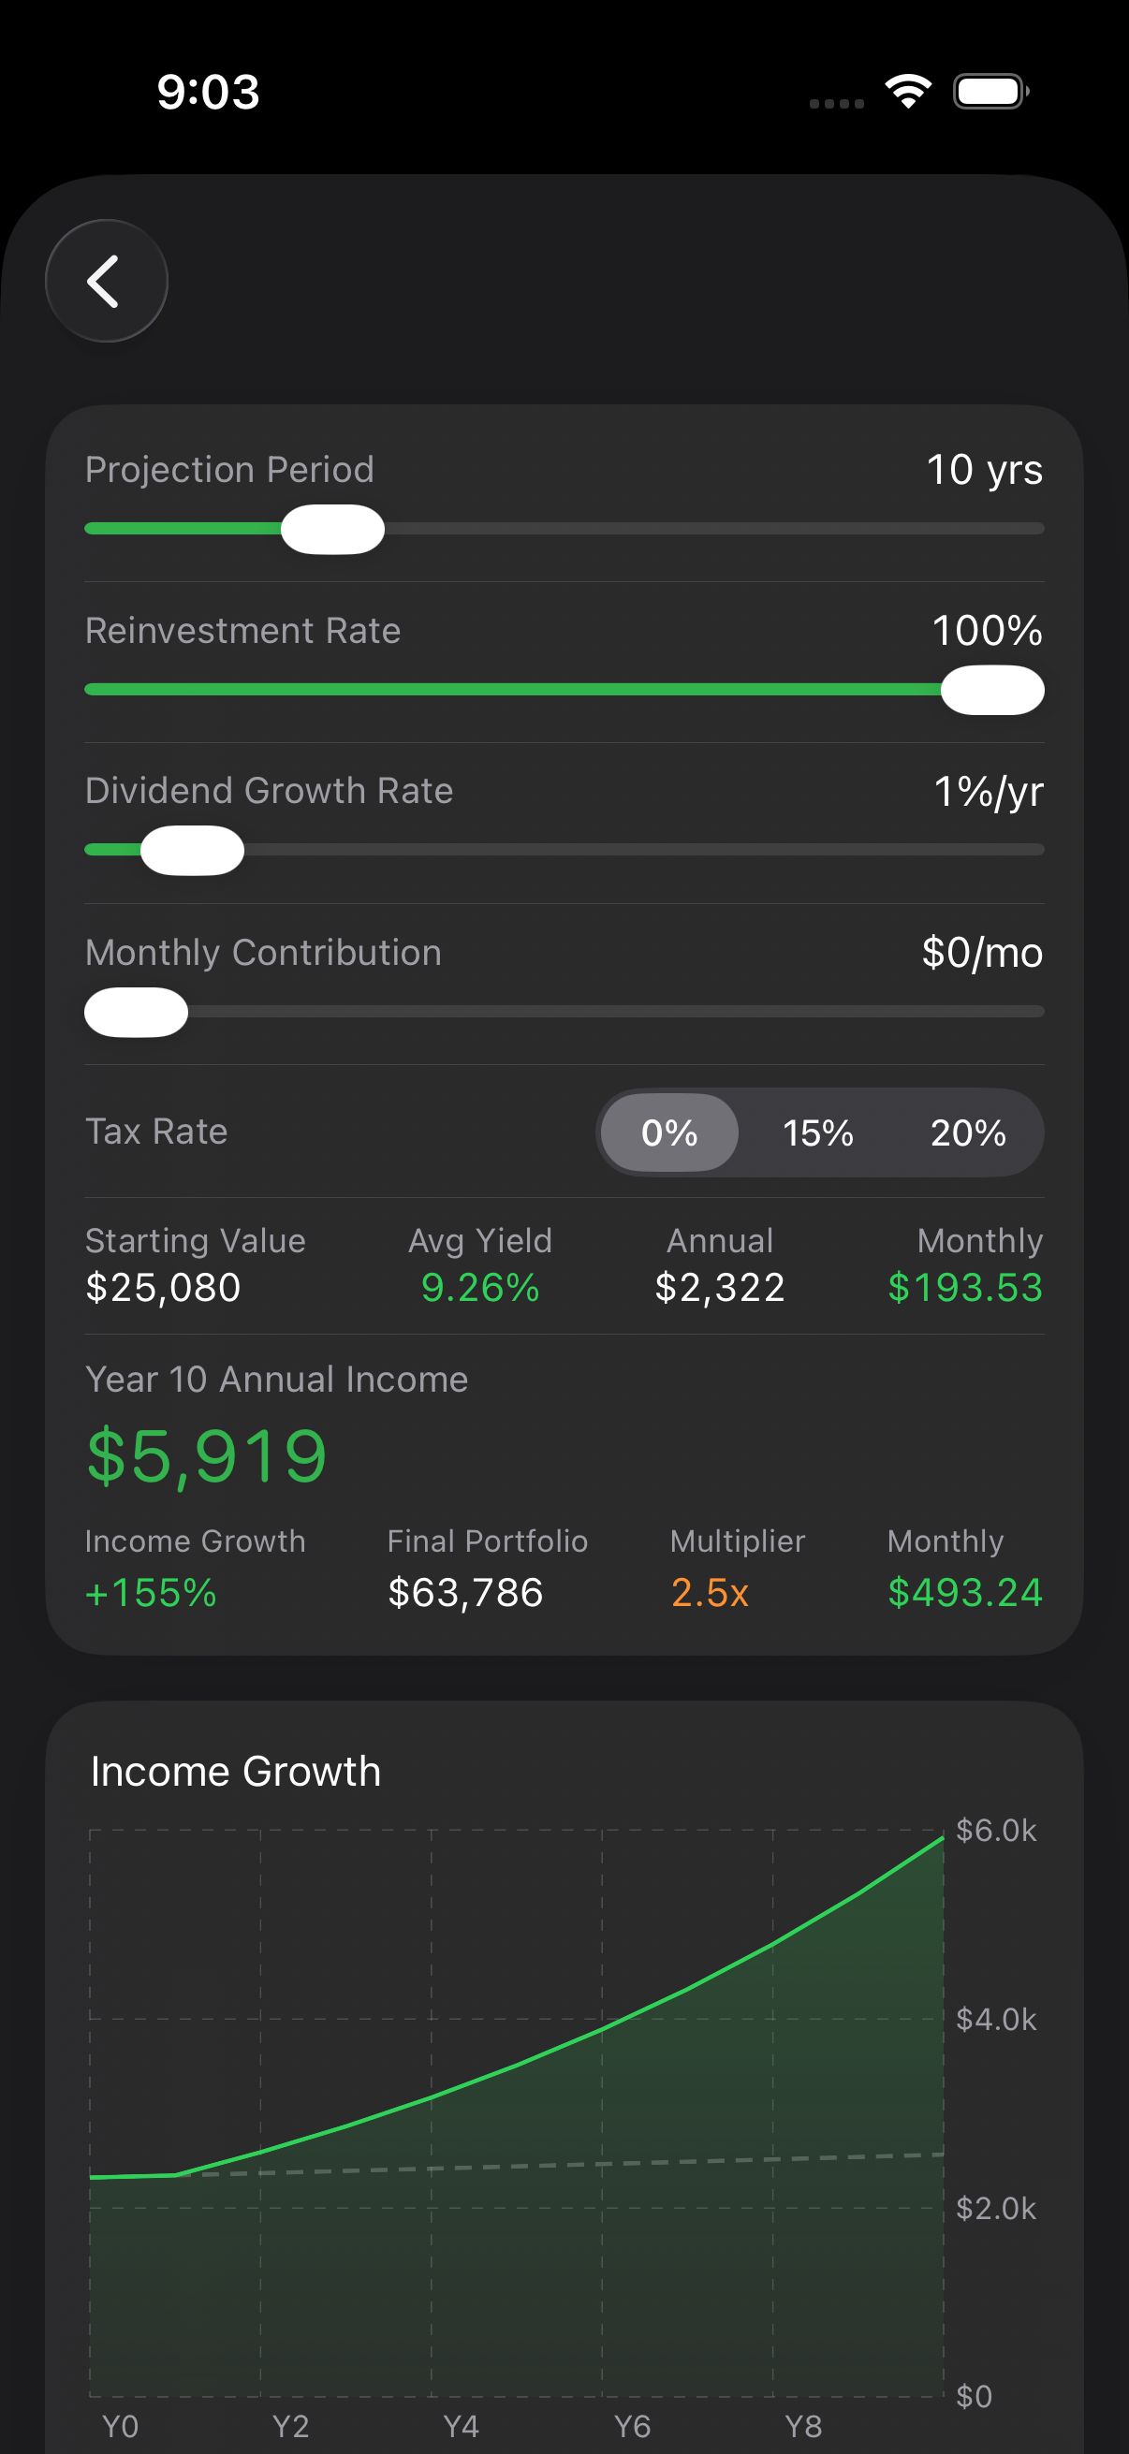Select the 20% tax rate option
This screenshot has width=1129, height=2454.
pos(967,1132)
